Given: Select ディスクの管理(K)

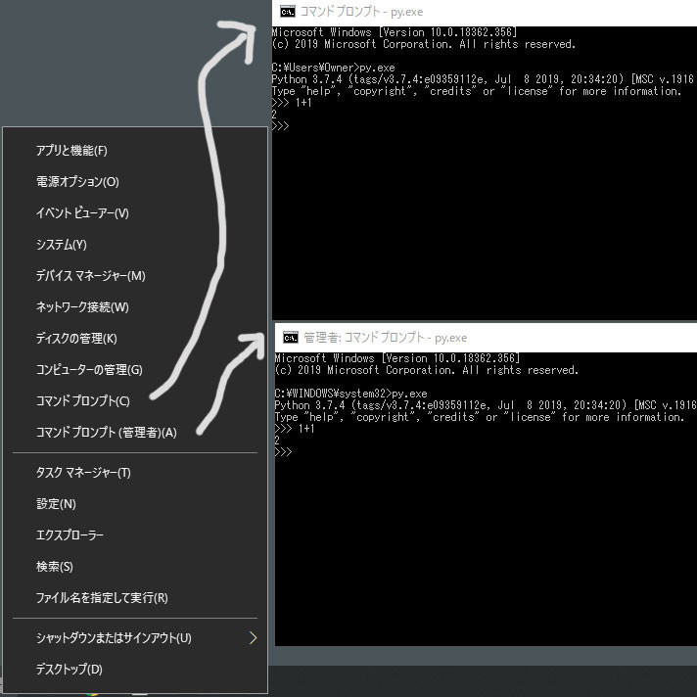Looking at the screenshot, I should (x=135, y=339).
